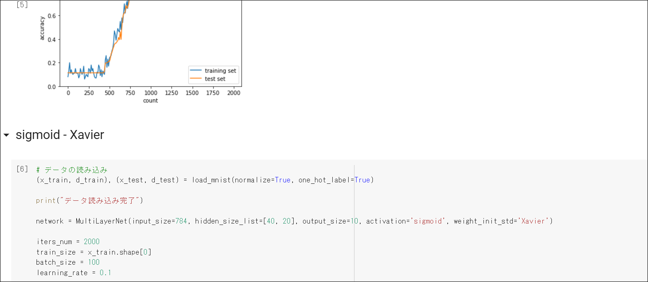Screen dimensions: 648x282
Task: Select cell execution number [6]
Action: pyautogui.click(x=22, y=169)
